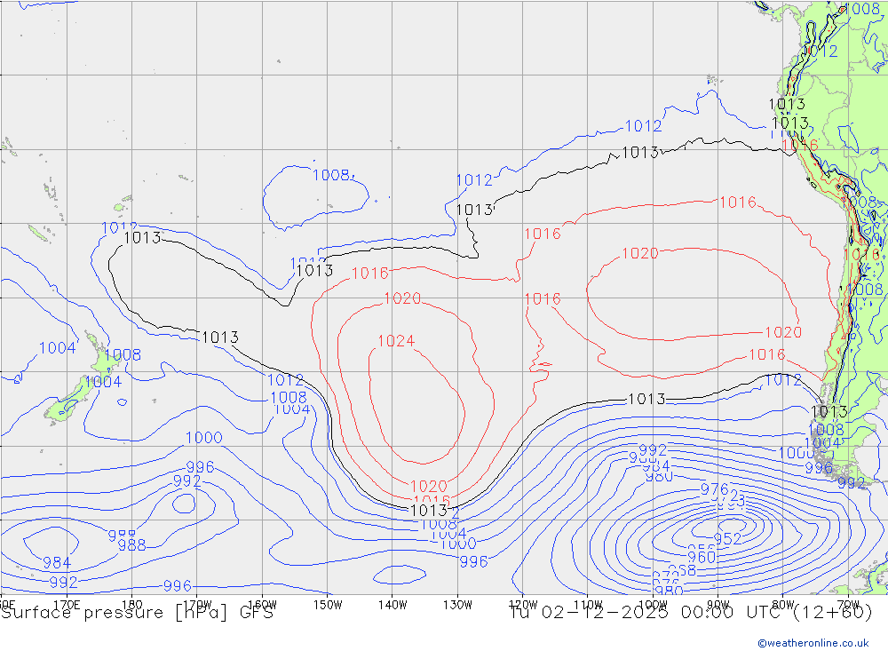This screenshot has width=888, height=651.
Task: Click the 170W longitude axis label
Action: click(x=197, y=605)
